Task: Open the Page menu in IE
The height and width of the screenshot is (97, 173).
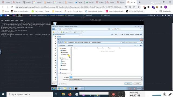Action: coord(127,34)
